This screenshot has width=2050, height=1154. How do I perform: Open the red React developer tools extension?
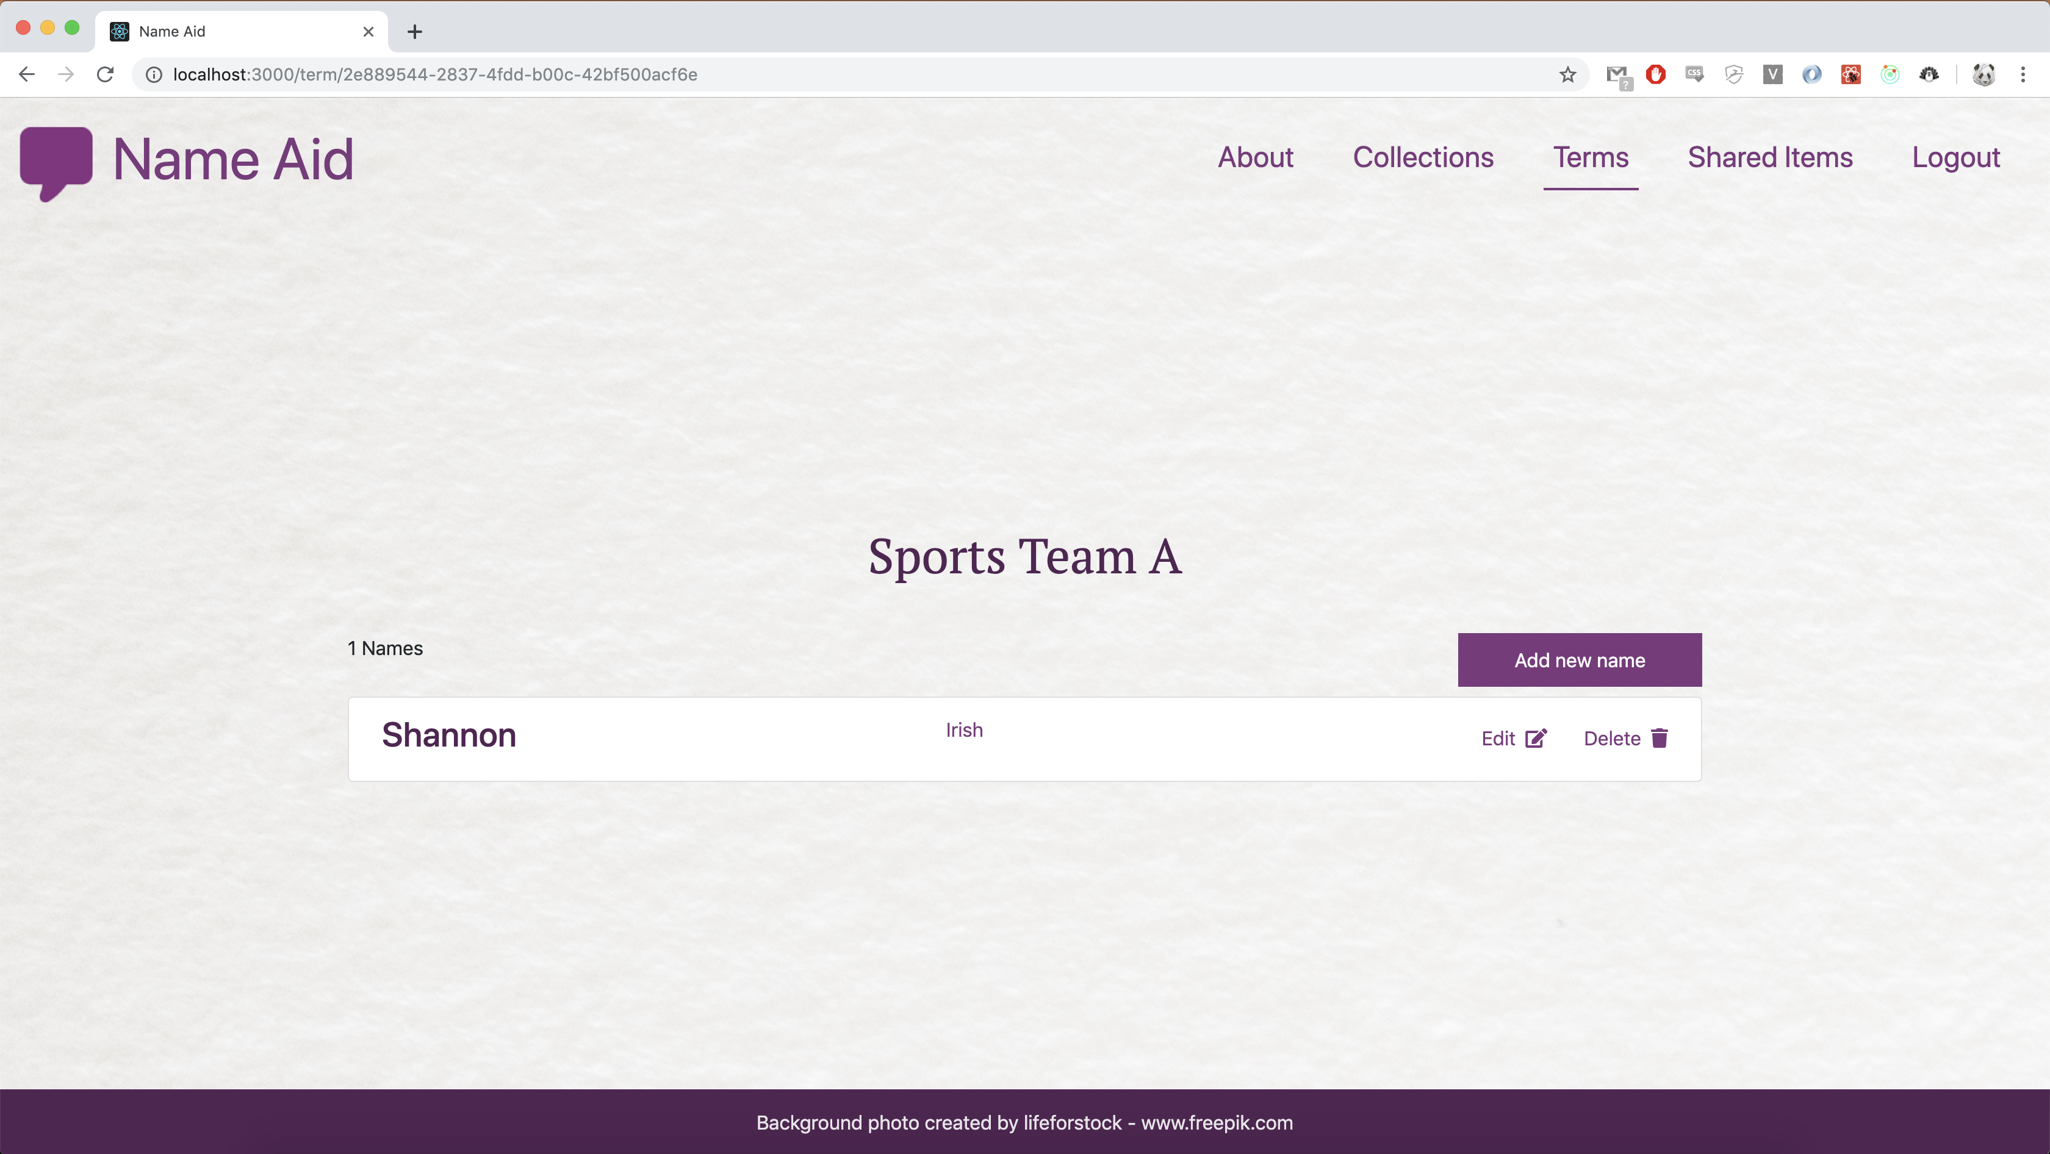point(1850,75)
